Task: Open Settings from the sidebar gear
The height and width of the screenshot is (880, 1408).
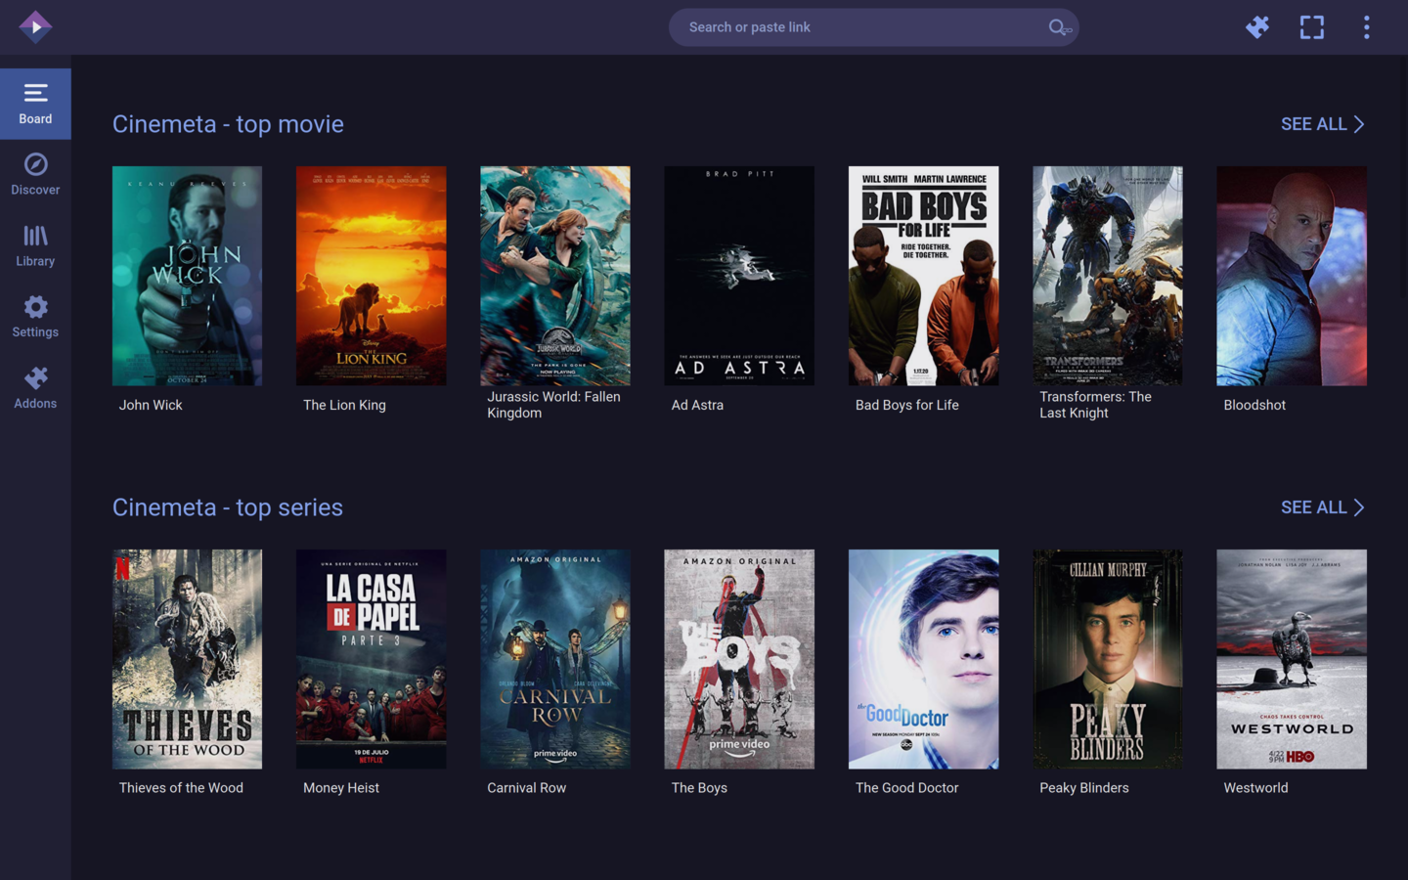Action: [35, 317]
